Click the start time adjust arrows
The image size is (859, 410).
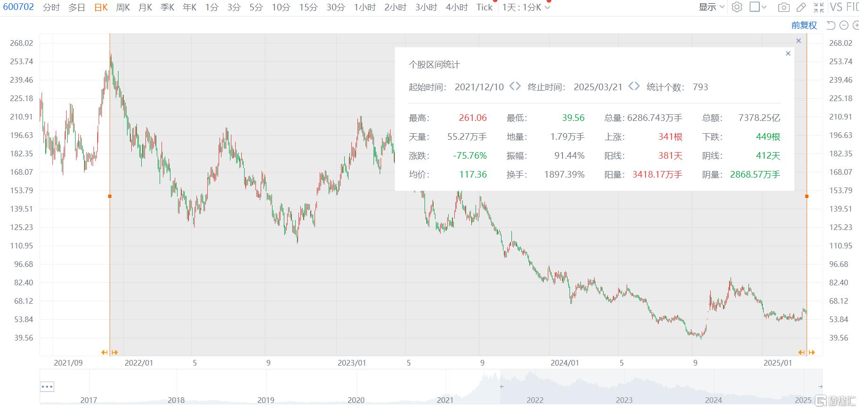click(x=515, y=86)
